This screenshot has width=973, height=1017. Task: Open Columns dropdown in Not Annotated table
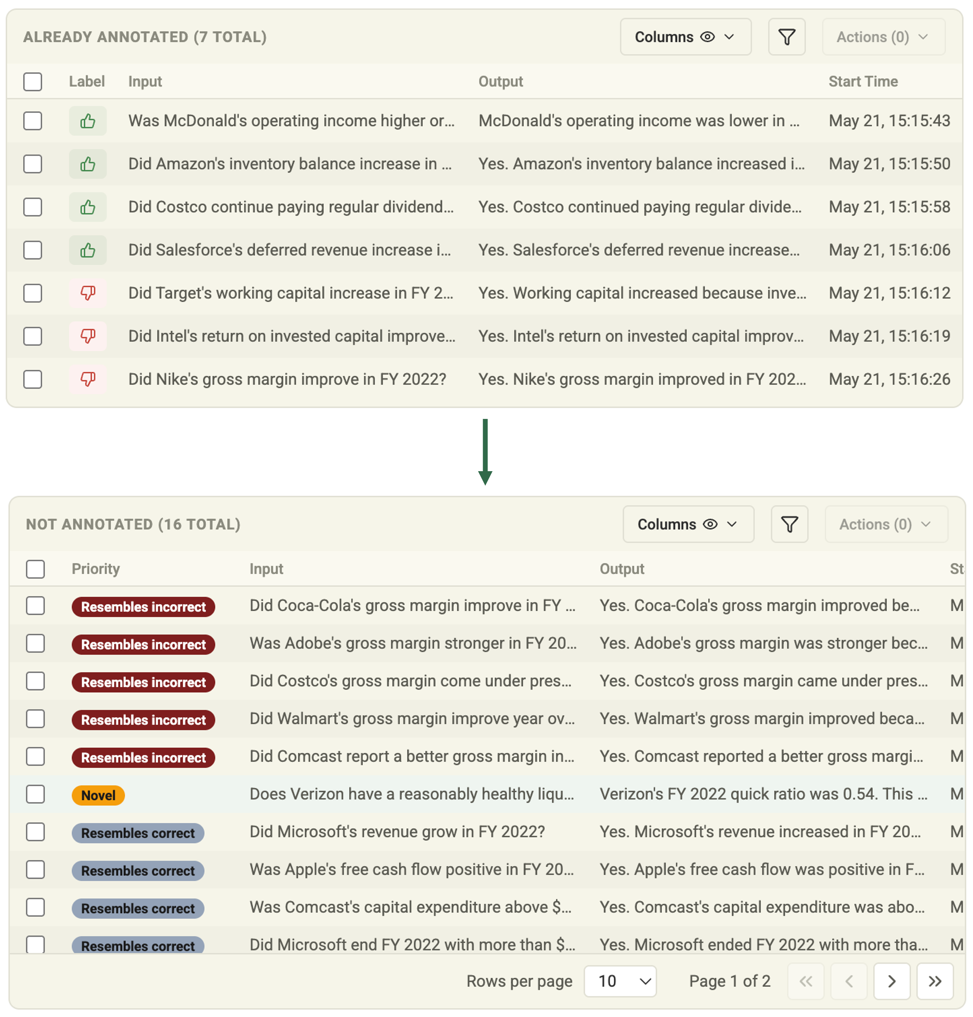point(688,524)
